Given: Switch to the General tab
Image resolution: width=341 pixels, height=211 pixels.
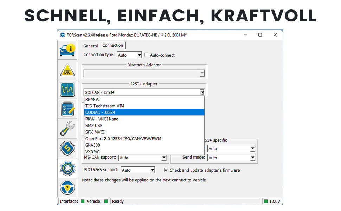Looking at the screenshot, I should (90, 46).
